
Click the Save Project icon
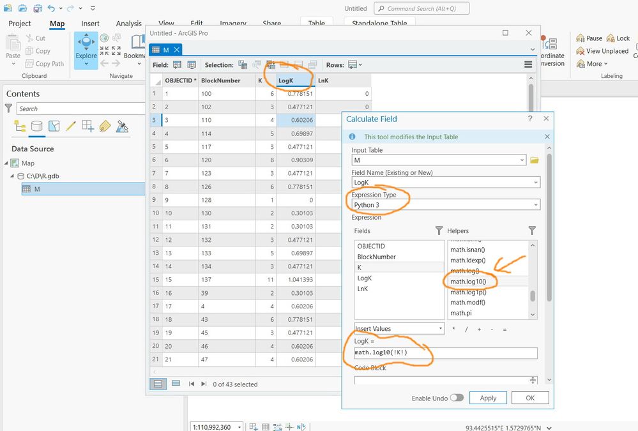tap(38, 8)
